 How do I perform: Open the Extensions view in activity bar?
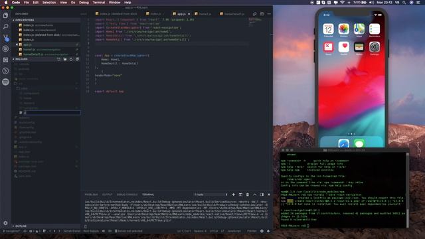pos(5,60)
